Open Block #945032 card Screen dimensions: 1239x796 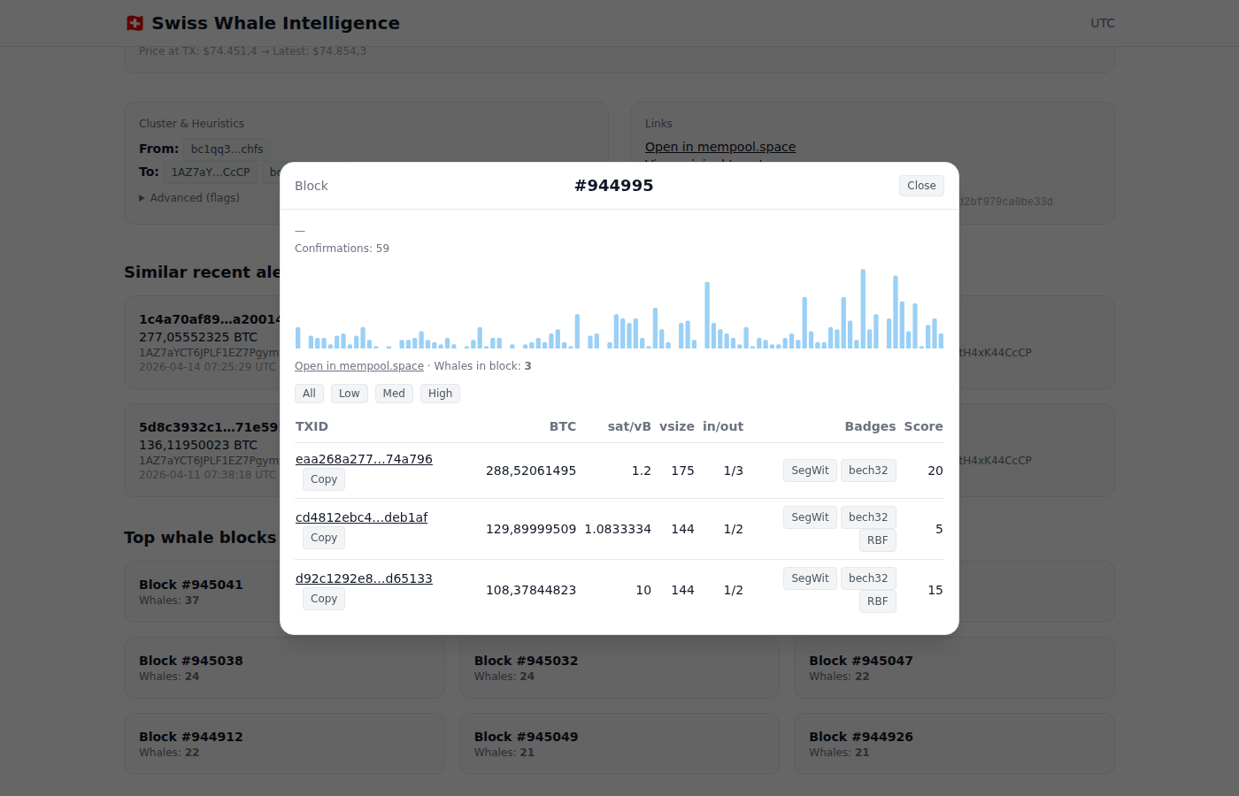[x=619, y=668]
